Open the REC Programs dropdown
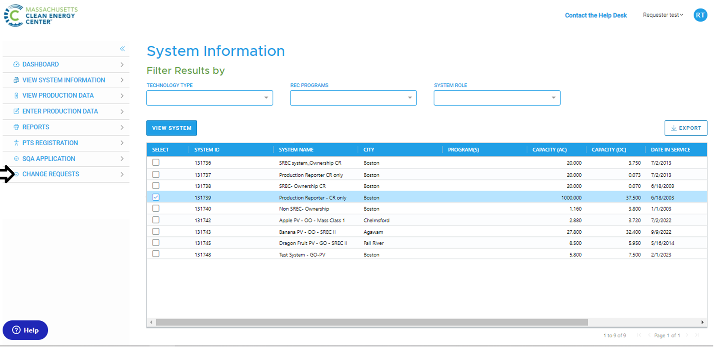Viewport: 727px width, 361px height. (353, 98)
